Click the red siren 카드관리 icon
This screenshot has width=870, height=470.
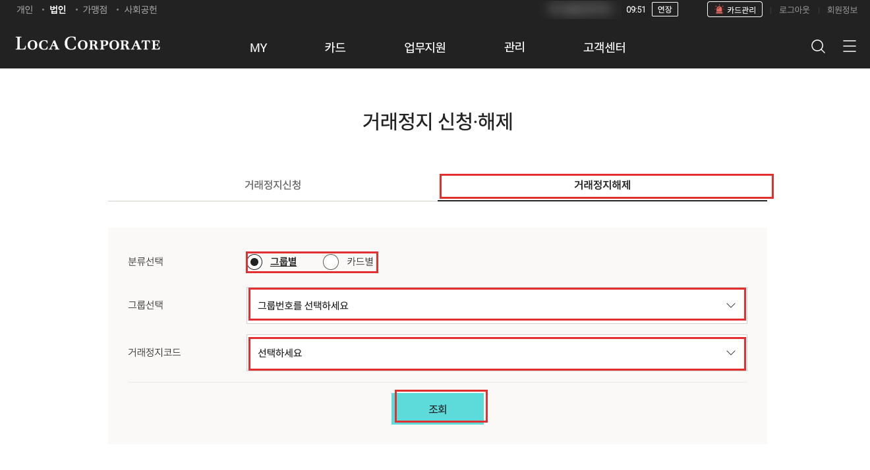pyautogui.click(x=719, y=10)
